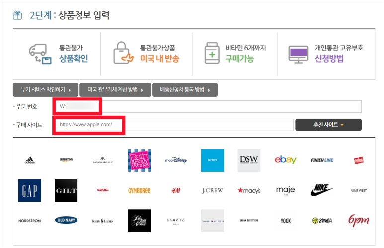Select the Finish Line logo
384x248 pixels.
click(322, 160)
